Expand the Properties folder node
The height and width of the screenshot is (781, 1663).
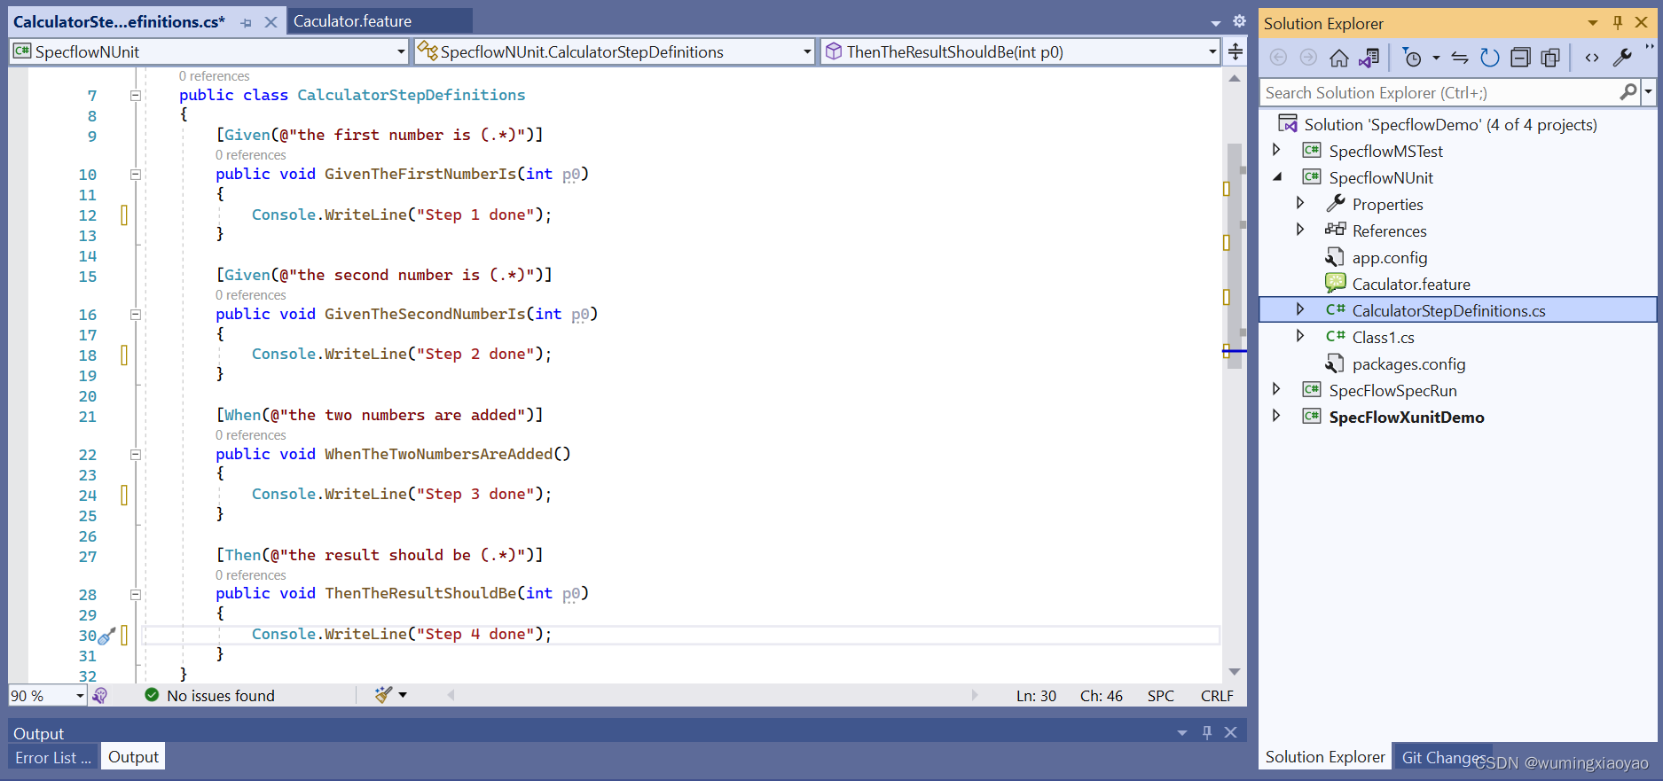(x=1300, y=203)
